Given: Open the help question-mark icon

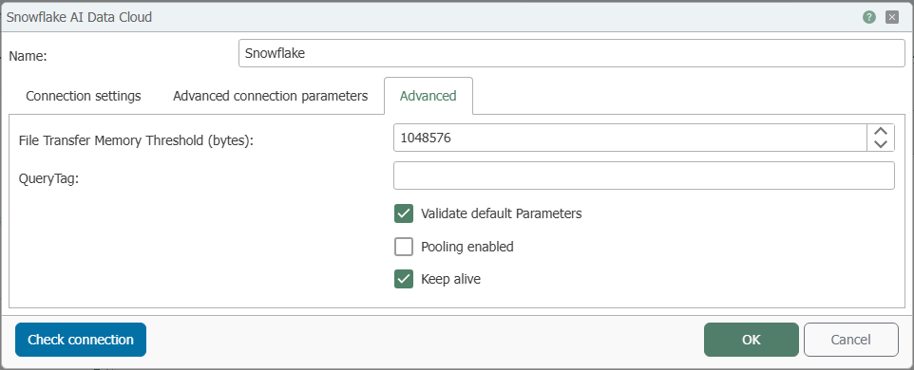Looking at the screenshot, I should (869, 17).
